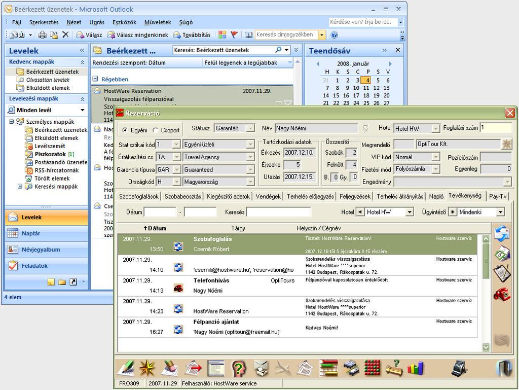Viewport: 519px width, 390px height.
Task: Open the Hotel HW dropdown near Foglalási szám
Action: pos(436,128)
